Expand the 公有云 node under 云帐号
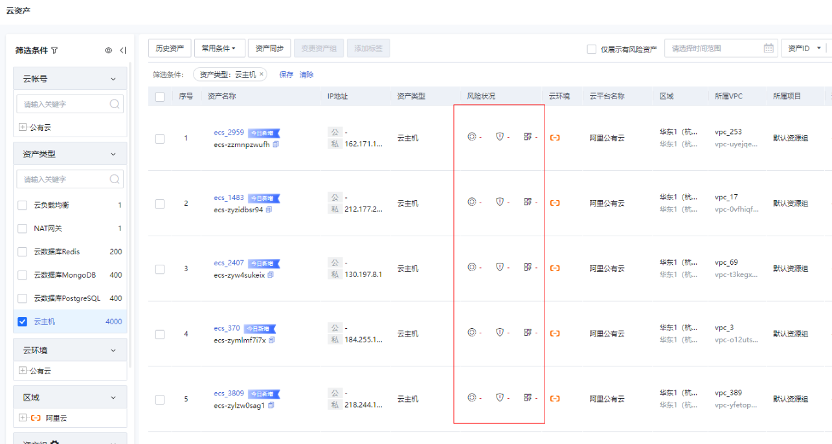Screen dimensions: 832x444 (23, 128)
